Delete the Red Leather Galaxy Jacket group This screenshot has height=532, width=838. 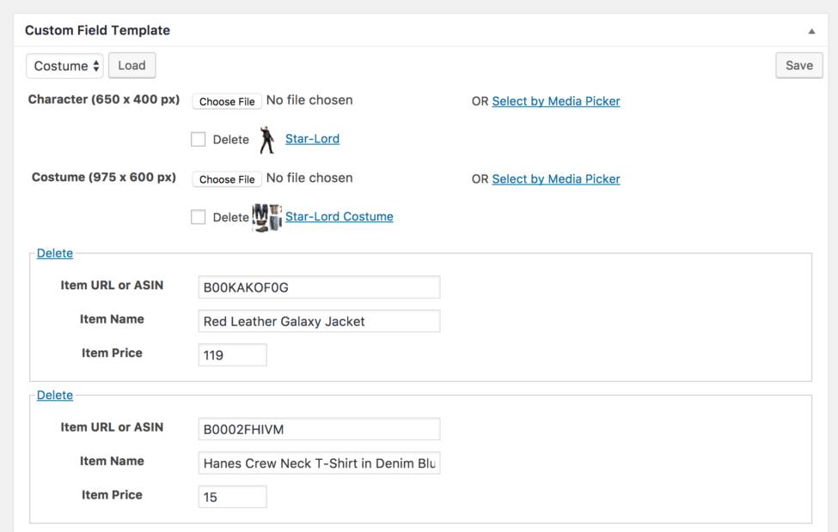click(x=54, y=253)
